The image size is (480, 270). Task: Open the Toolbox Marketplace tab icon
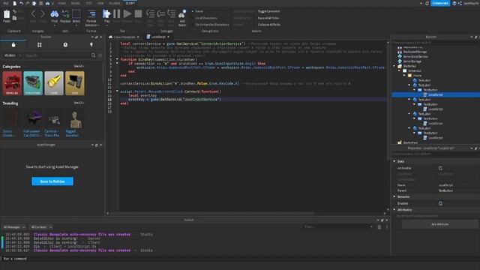point(13,45)
